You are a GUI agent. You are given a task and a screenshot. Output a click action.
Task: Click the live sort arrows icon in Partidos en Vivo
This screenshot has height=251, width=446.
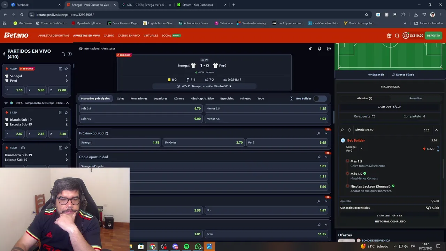pyautogui.click(x=63, y=54)
